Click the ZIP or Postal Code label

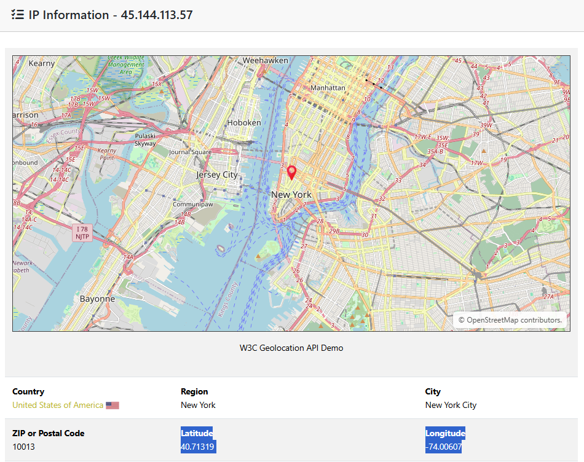[x=49, y=433]
